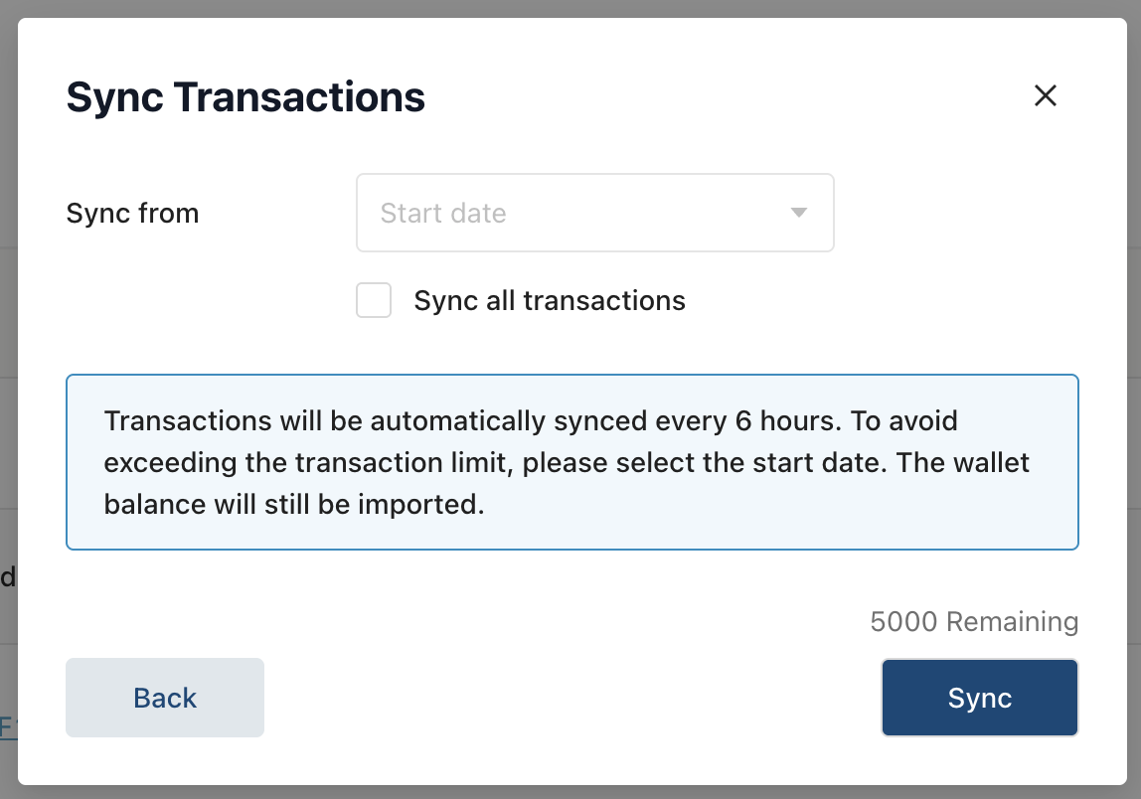Click the underlined link behind the dialog
Viewport: 1141px width, 799px height.
[x=8, y=726]
